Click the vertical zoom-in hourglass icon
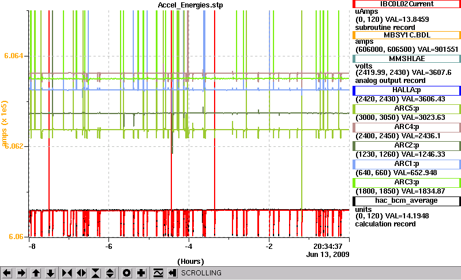 coord(96,273)
